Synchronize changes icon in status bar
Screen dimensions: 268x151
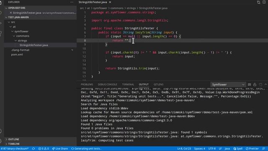pos(33,148)
